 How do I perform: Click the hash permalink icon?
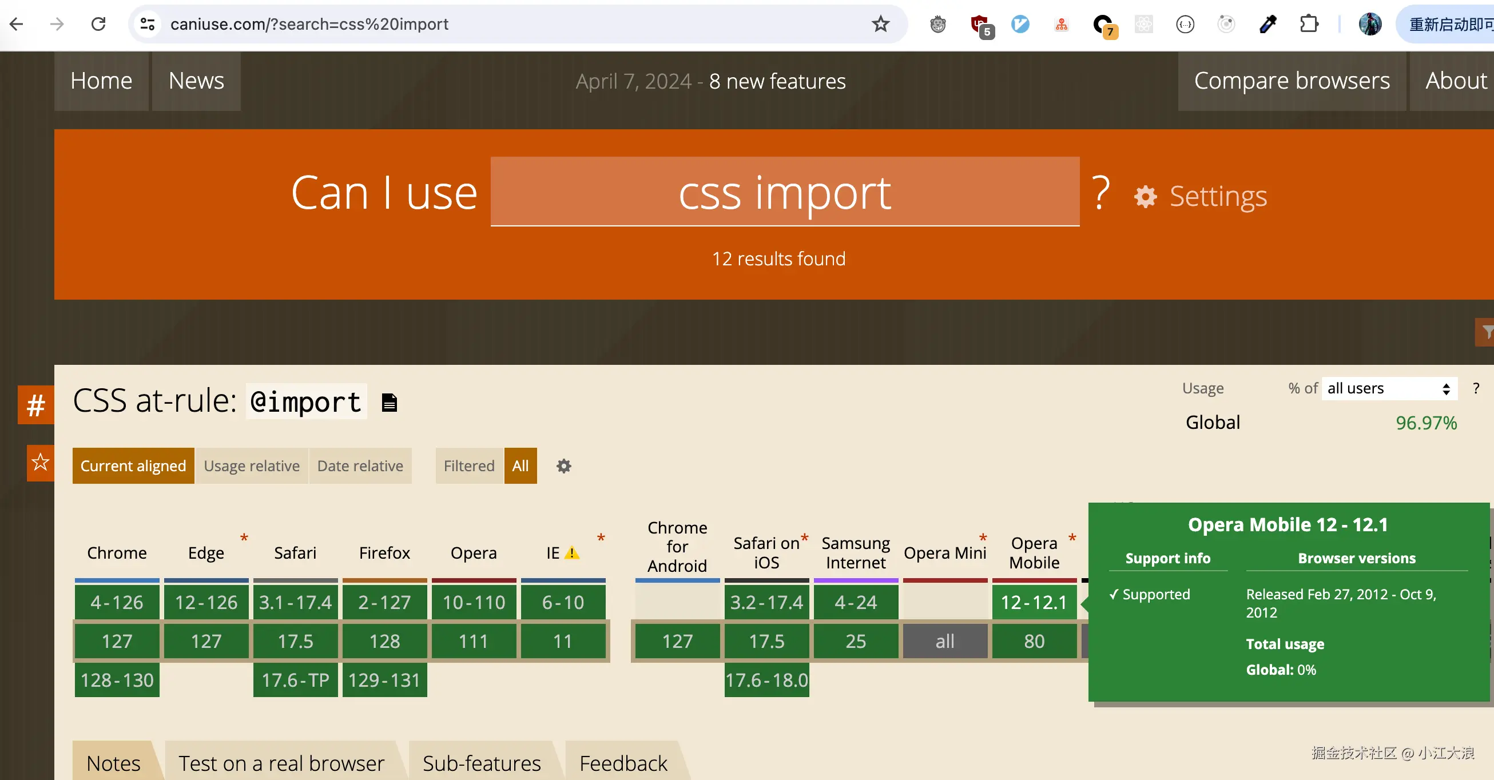(x=35, y=405)
